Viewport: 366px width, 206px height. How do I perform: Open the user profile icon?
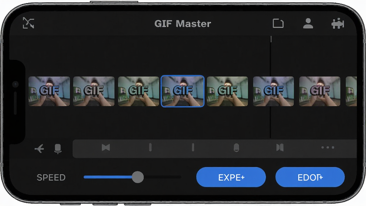[308, 23]
